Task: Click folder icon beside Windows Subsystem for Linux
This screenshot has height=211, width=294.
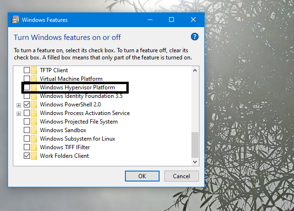Action: [x=34, y=139]
